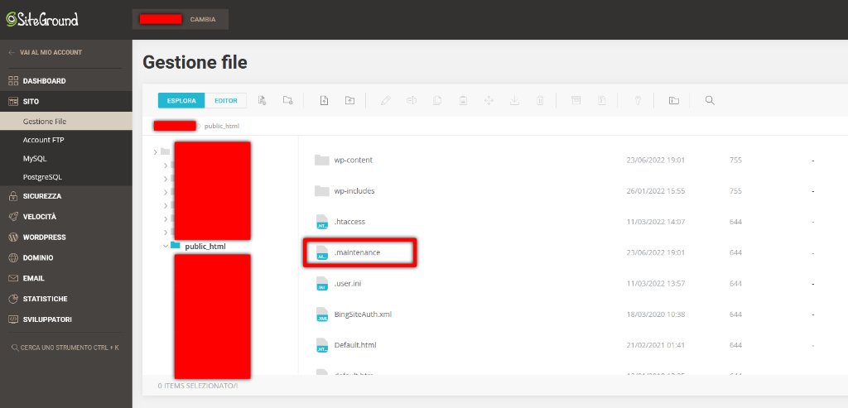Click the copy toolbar icon
Screen dimensions: 848x408
[437, 100]
